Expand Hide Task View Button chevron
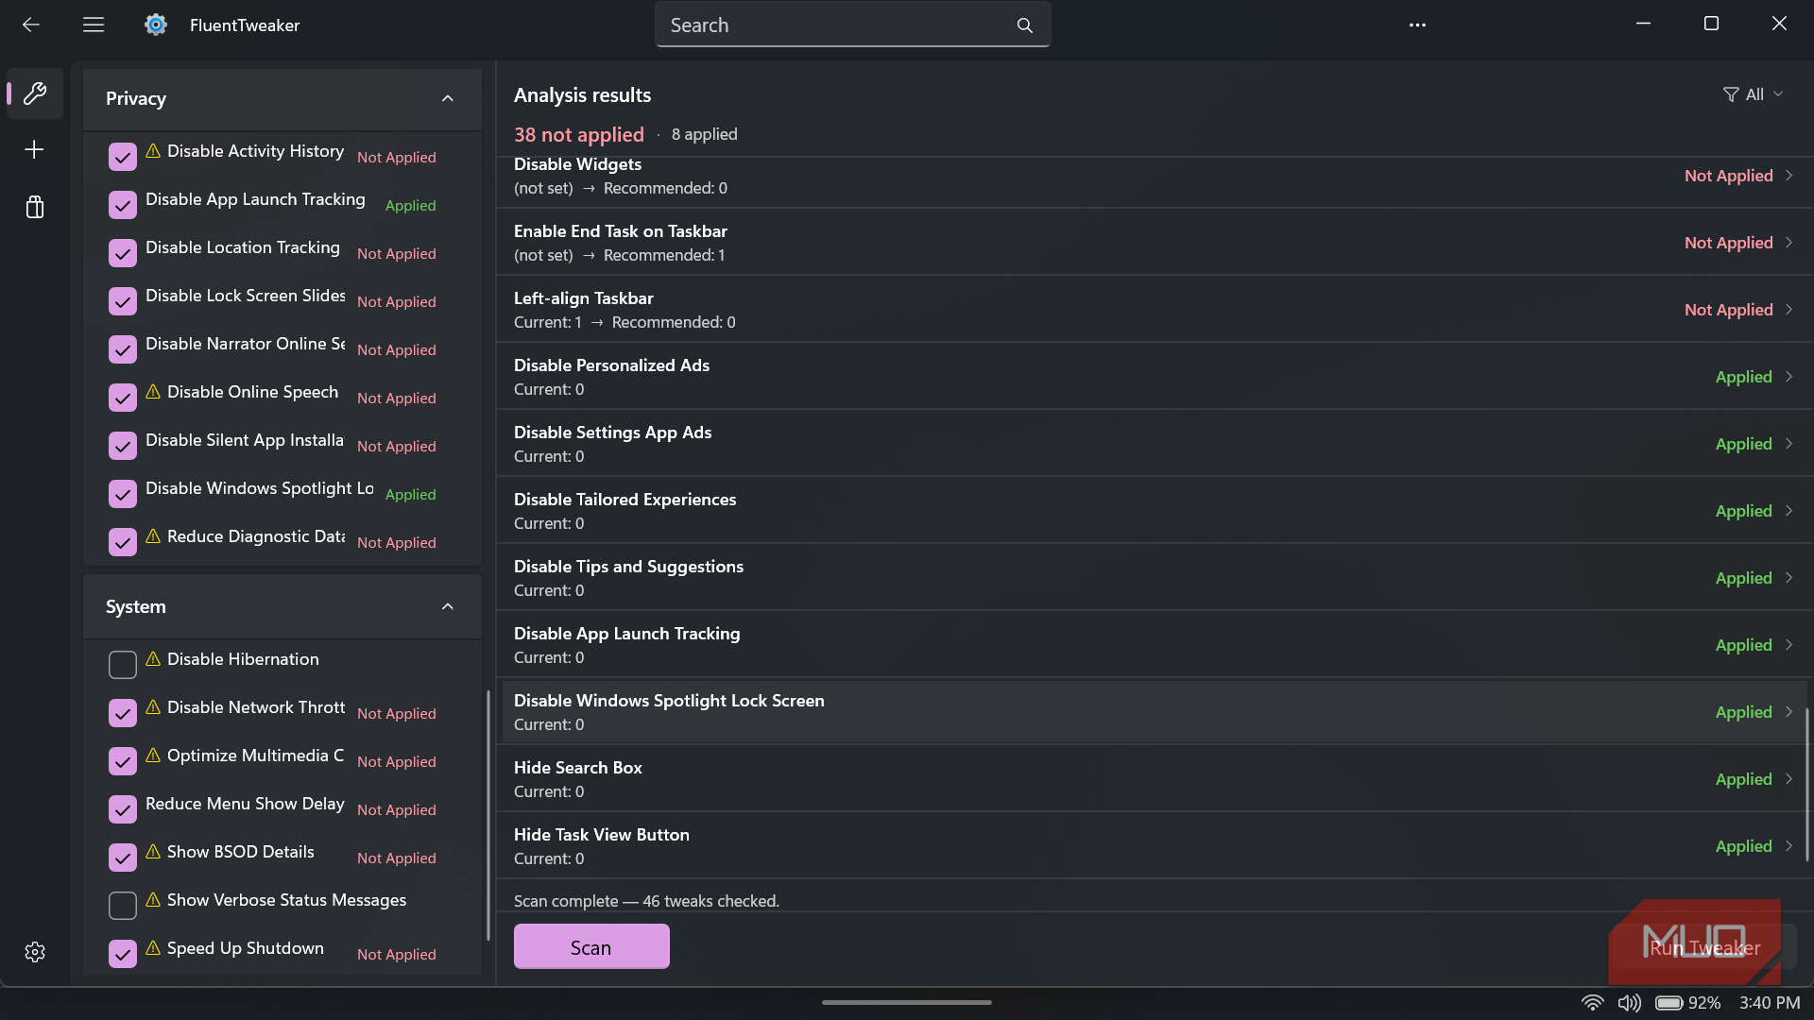Screen dimensions: 1814x1020 click(1788, 846)
